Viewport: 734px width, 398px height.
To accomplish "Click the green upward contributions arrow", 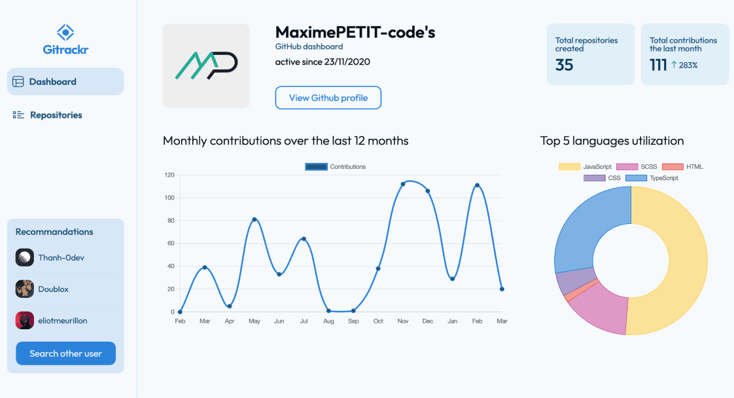I will (x=674, y=65).
